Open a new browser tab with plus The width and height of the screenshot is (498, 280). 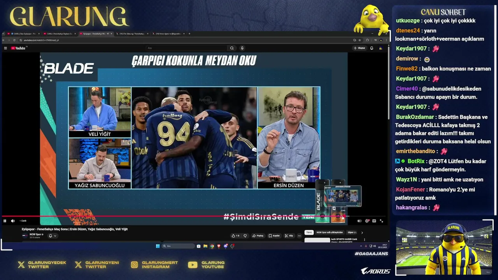coord(189,34)
